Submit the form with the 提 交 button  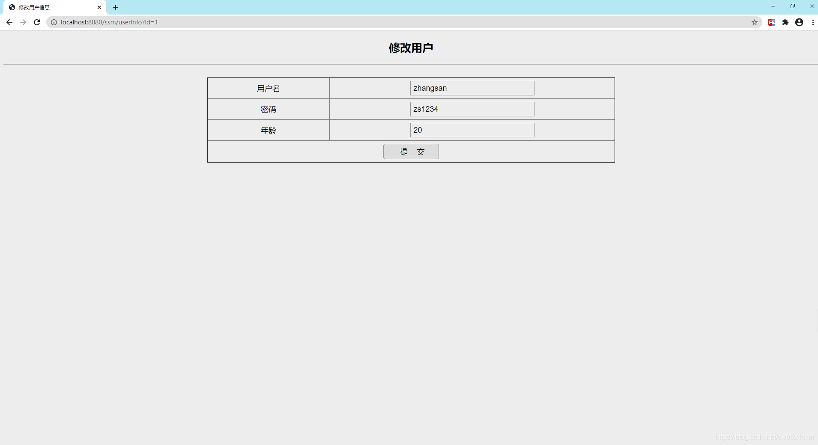pos(411,151)
